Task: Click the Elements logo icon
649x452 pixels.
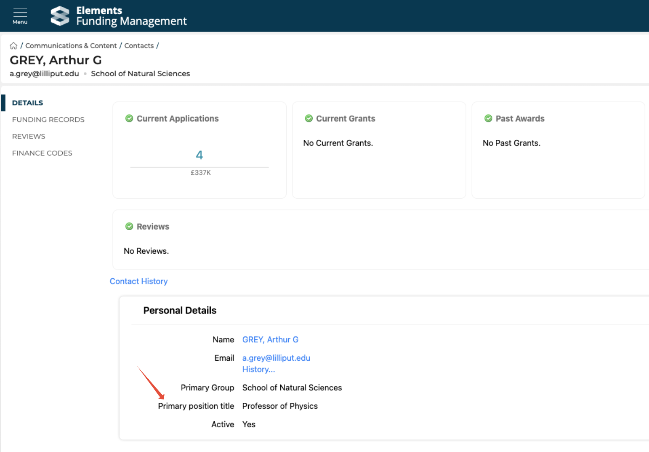Action: 60,16
